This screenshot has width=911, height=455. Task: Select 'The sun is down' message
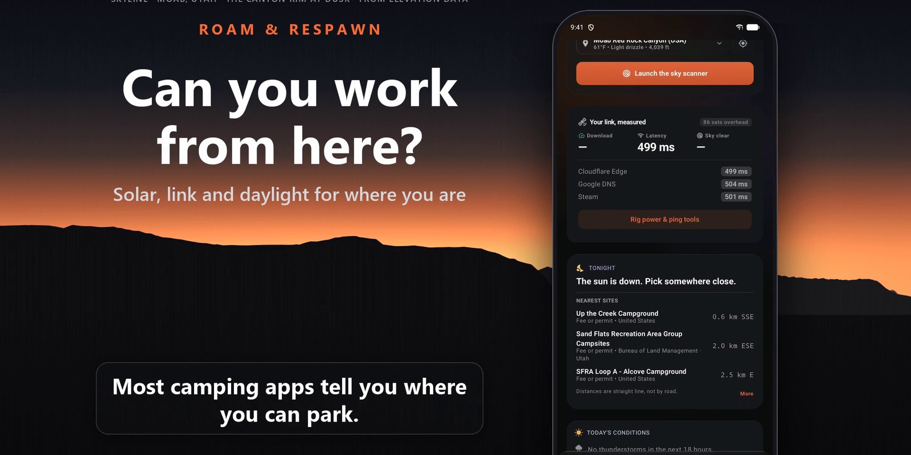pos(656,282)
